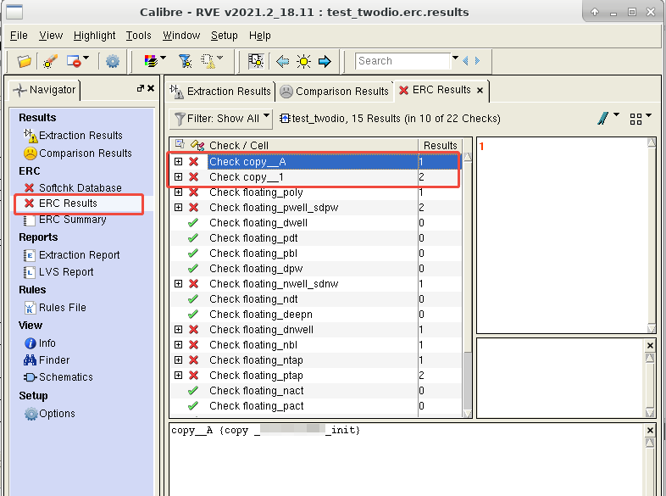Viewport: 666px width, 496px height.
Task: Expand the Check floating_ntap row
Action: click(x=179, y=360)
